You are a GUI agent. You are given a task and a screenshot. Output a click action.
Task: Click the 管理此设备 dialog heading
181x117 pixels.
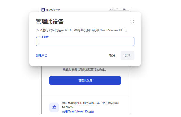click(x=50, y=22)
